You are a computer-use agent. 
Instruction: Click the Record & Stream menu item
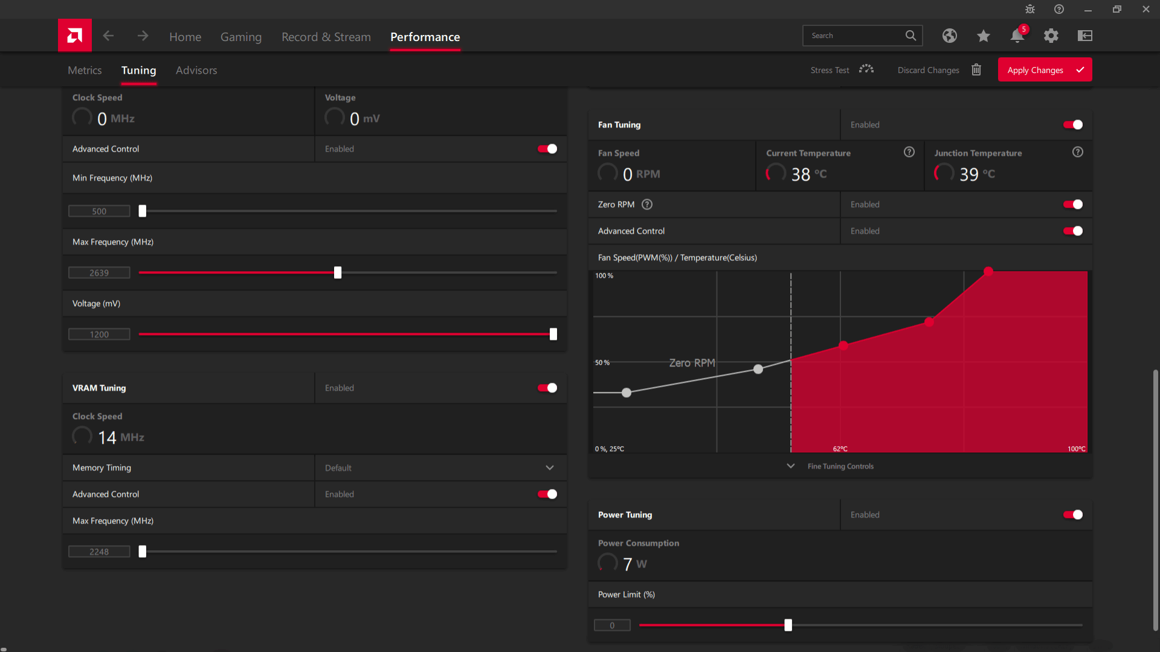pyautogui.click(x=326, y=37)
